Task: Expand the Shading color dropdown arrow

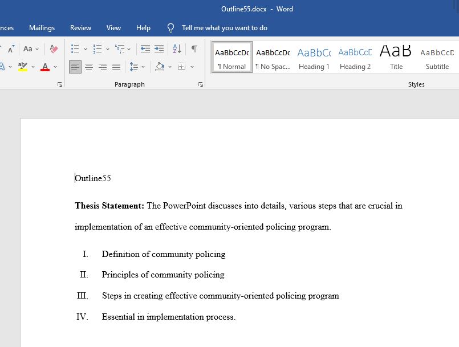Action: point(170,67)
